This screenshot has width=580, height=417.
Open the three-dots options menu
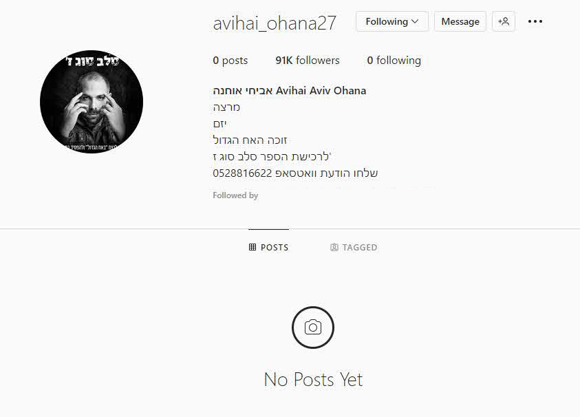[x=535, y=21]
